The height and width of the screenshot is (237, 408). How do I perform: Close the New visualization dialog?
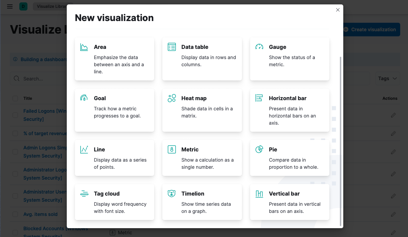[338, 10]
